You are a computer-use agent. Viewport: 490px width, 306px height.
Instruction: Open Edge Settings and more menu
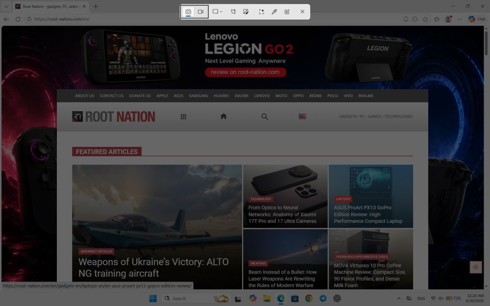[460, 19]
